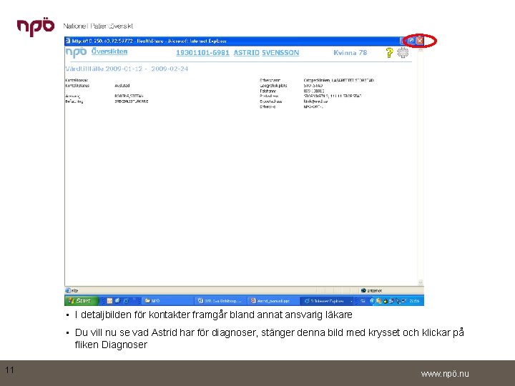Expand the Internet Explorer taskbar group

[x=327, y=301]
